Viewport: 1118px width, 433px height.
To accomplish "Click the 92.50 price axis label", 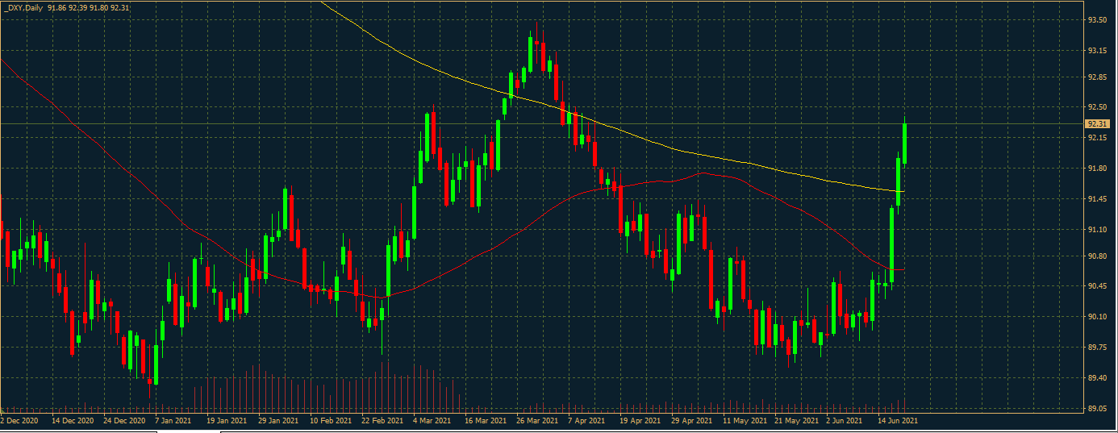I will [1096, 107].
